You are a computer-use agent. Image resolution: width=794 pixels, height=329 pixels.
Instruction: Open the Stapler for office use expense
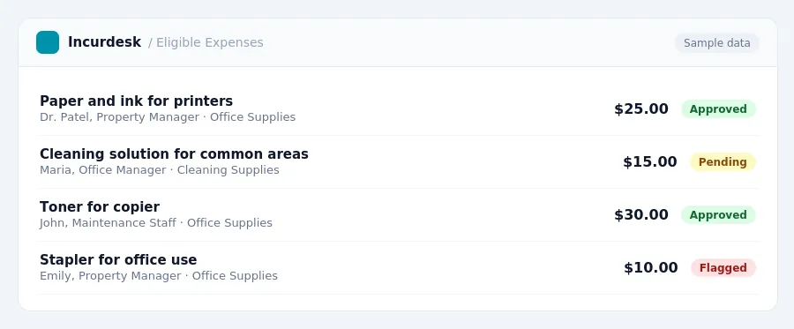tap(398, 268)
